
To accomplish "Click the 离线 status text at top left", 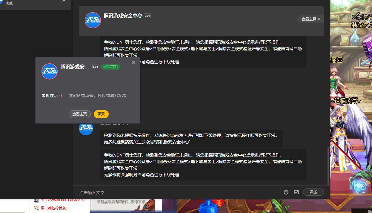I will [x=9, y=3].
